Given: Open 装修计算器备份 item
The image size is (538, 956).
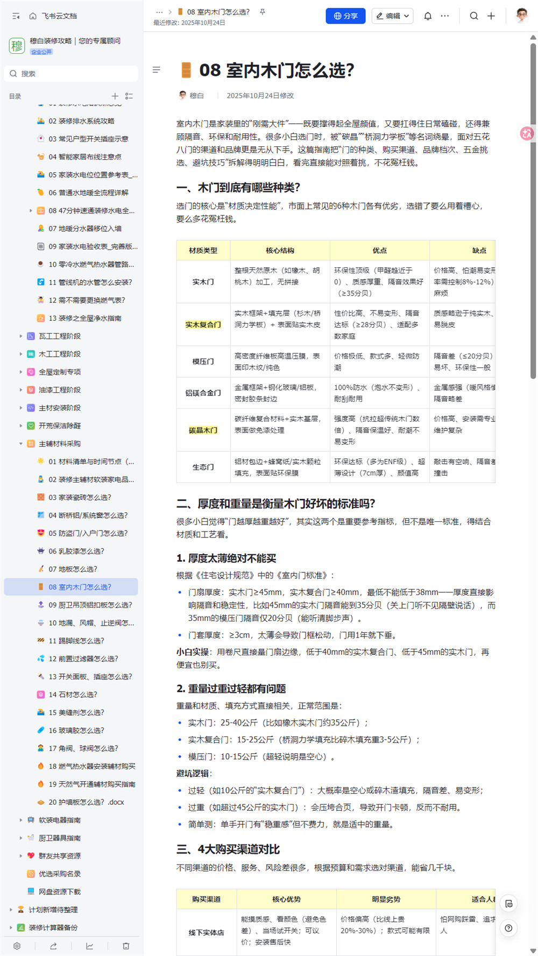Looking at the screenshot, I should 71,927.
